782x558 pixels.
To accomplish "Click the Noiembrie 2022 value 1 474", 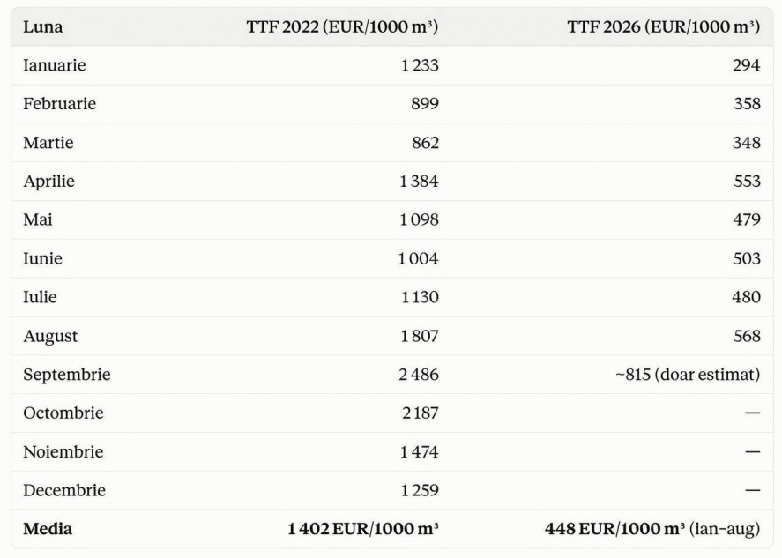I will 420,452.
